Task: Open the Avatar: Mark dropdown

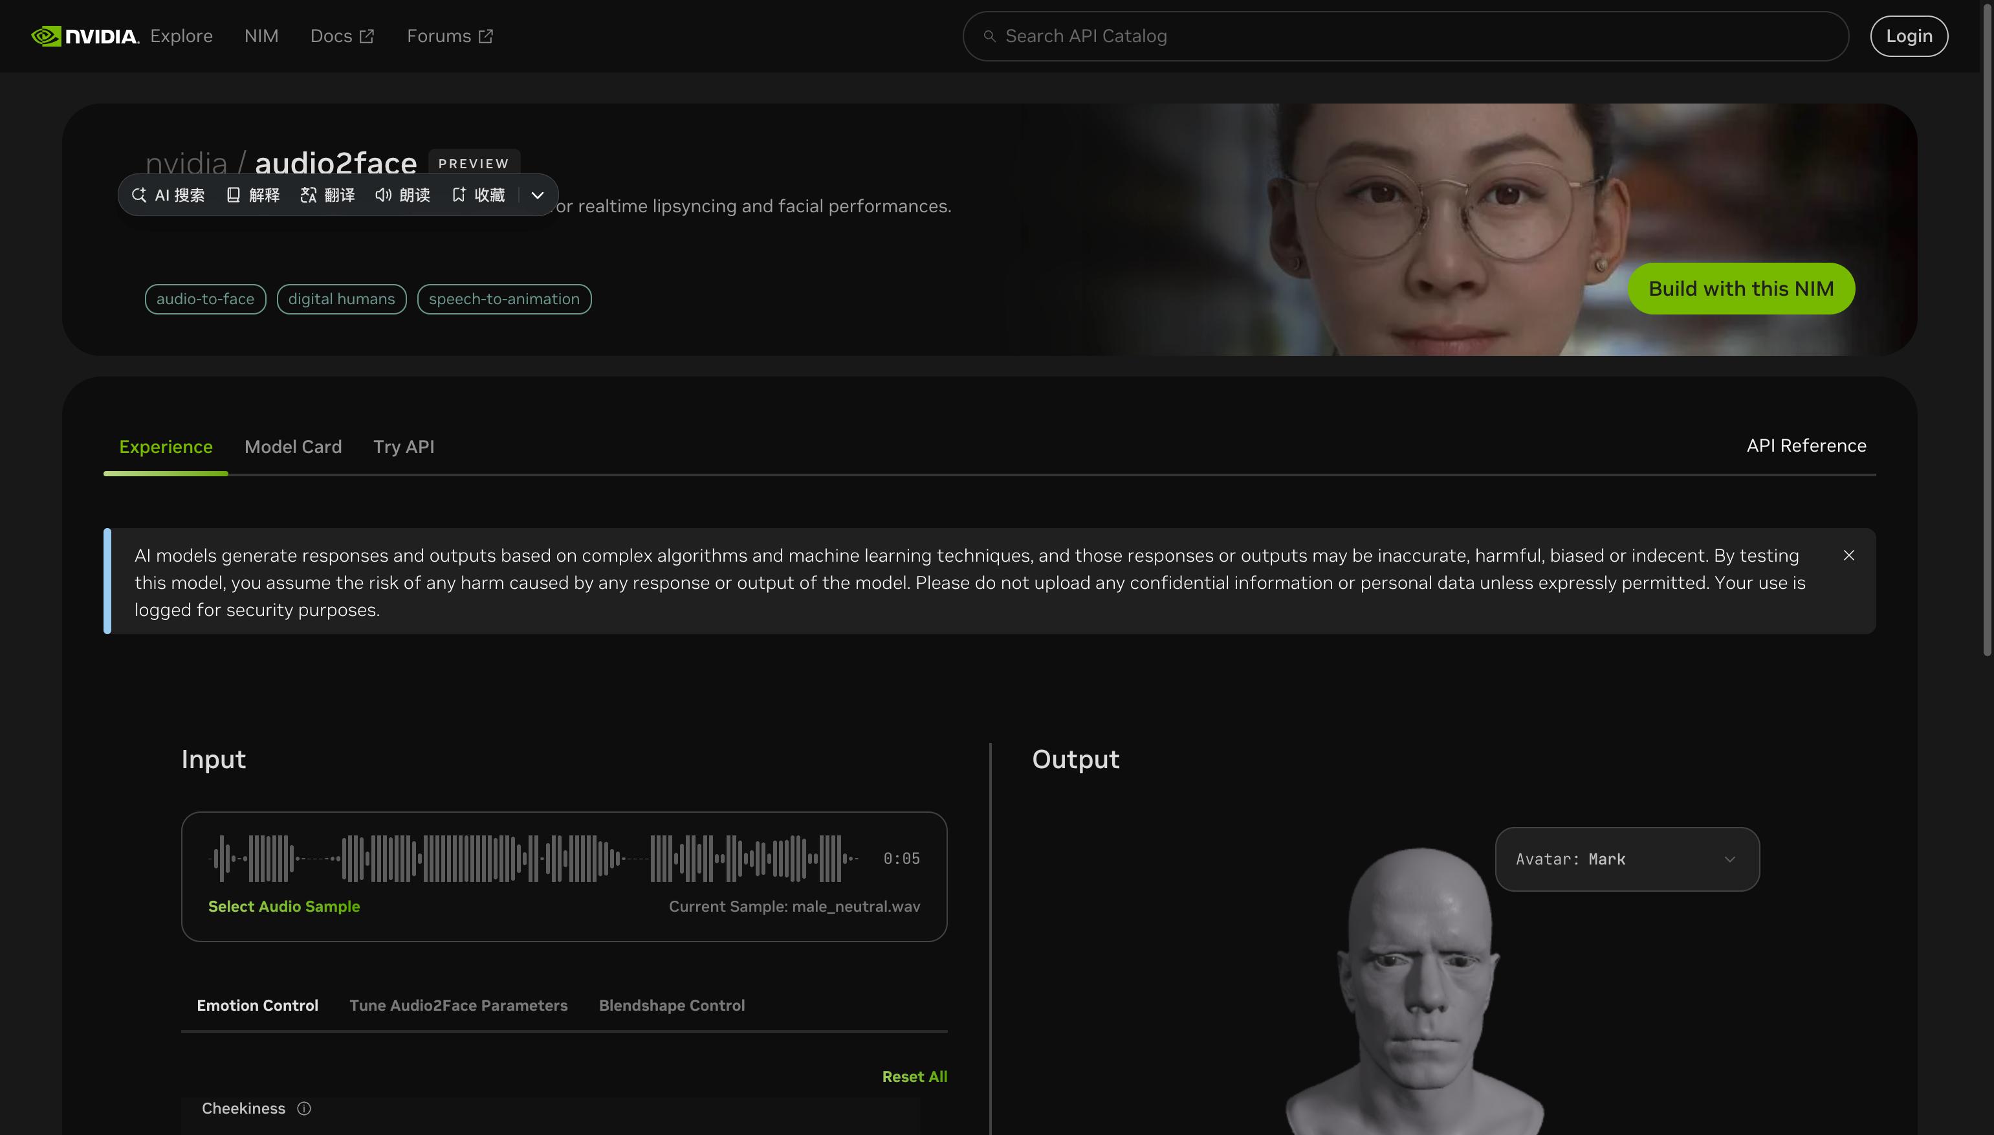Action: click(x=1627, y=859)
